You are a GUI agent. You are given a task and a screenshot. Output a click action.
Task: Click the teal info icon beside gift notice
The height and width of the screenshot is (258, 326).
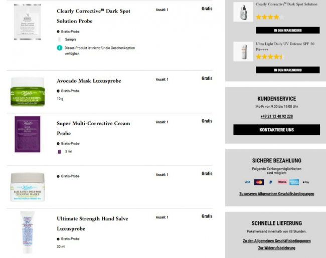point(60,48)
